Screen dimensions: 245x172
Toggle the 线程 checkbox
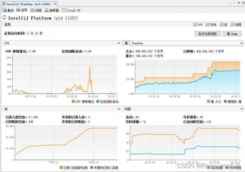tap(232, 24)
